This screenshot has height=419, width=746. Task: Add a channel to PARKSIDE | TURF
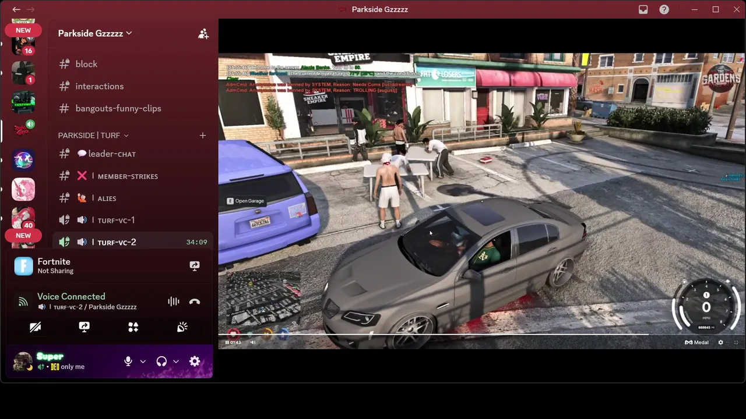coord(203,135)
